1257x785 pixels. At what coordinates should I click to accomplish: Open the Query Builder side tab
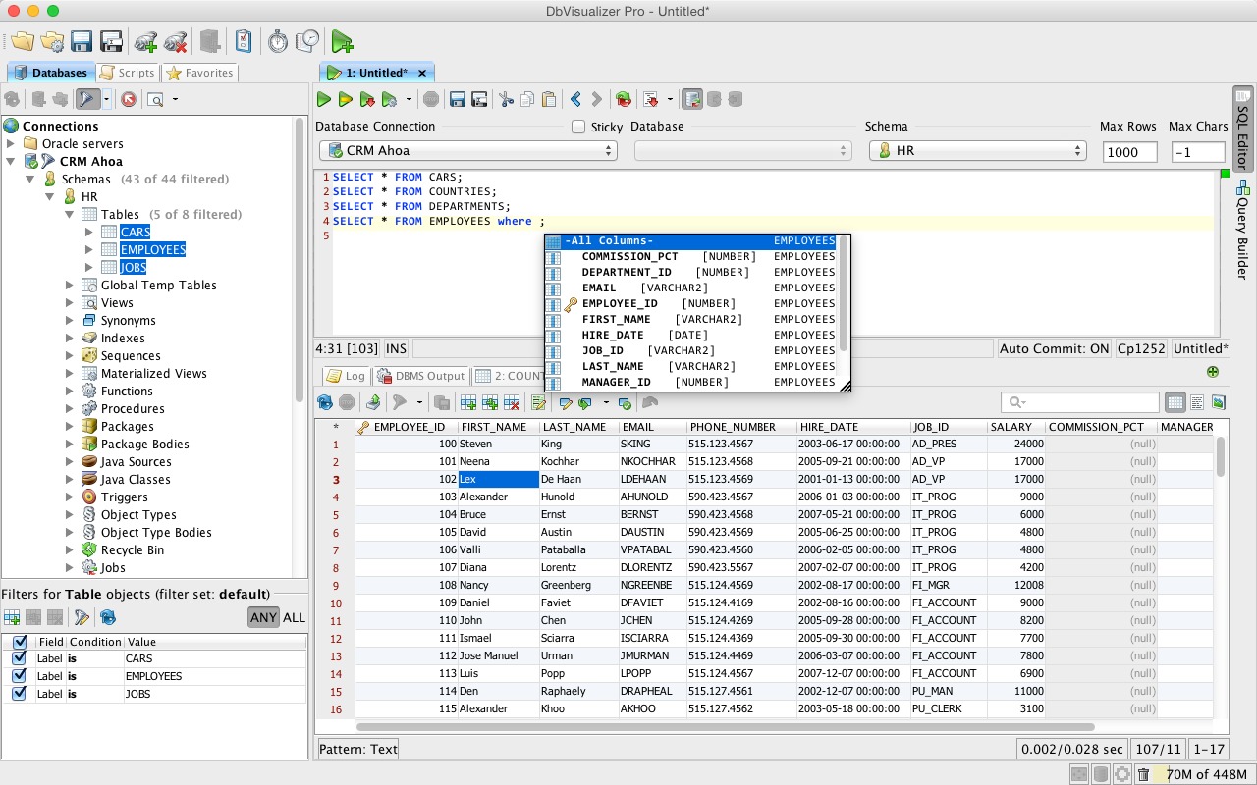coord(1242,230)
